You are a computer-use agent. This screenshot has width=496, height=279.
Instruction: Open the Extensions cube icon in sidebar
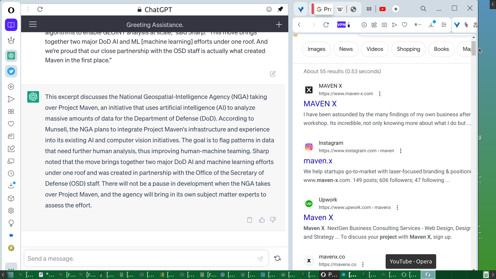pos(11,198)
